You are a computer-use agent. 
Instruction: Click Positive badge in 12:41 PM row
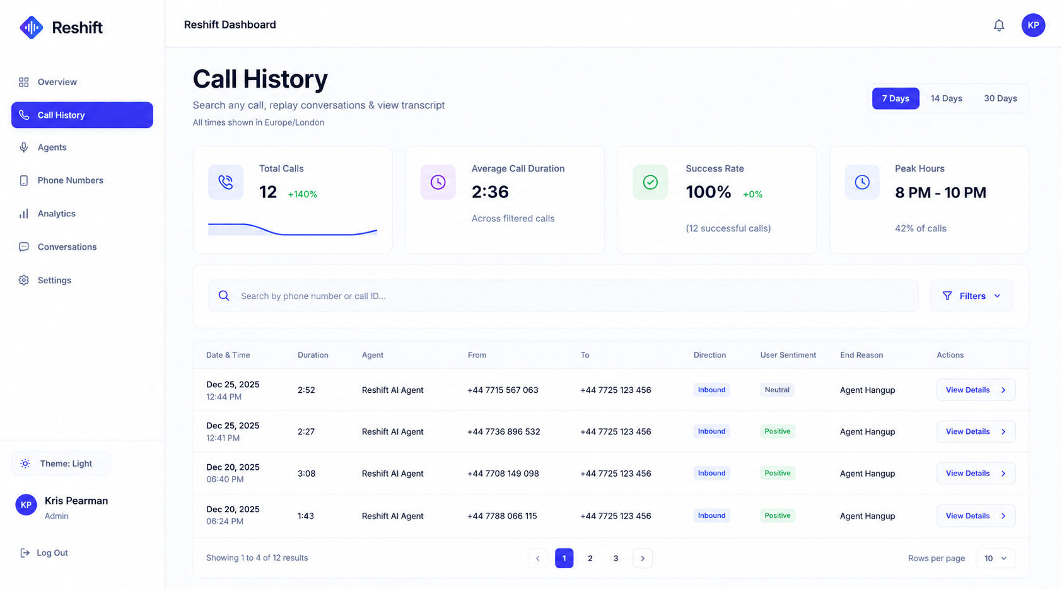pos(778,431)
